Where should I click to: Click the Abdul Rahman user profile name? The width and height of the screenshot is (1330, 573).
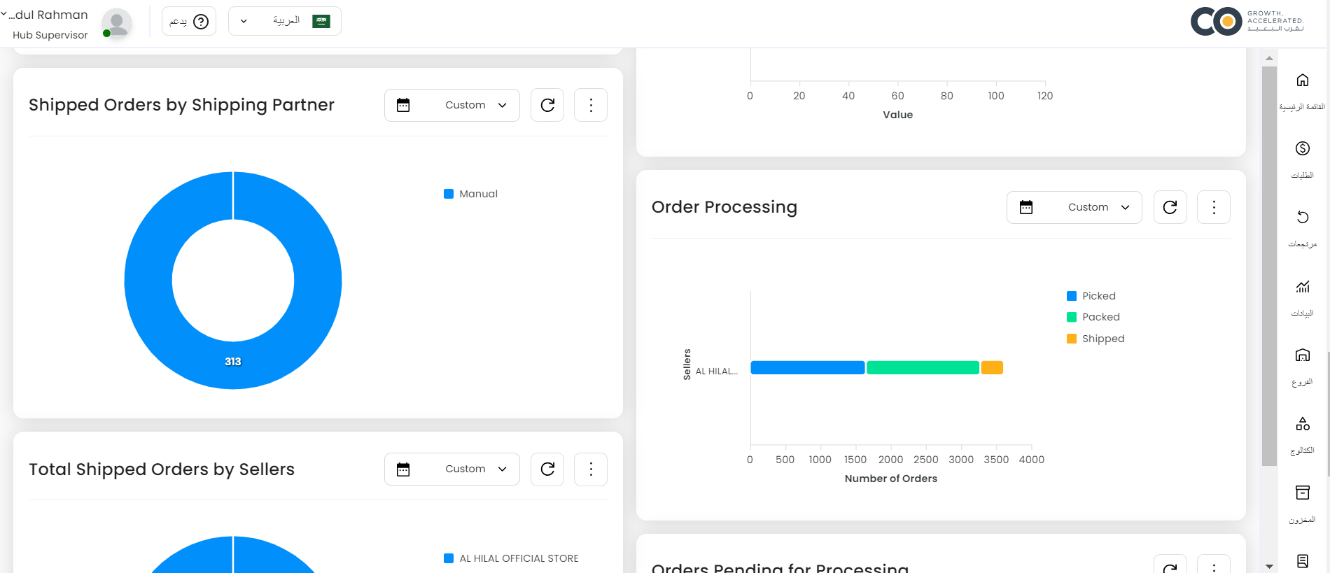coord(50,15)
